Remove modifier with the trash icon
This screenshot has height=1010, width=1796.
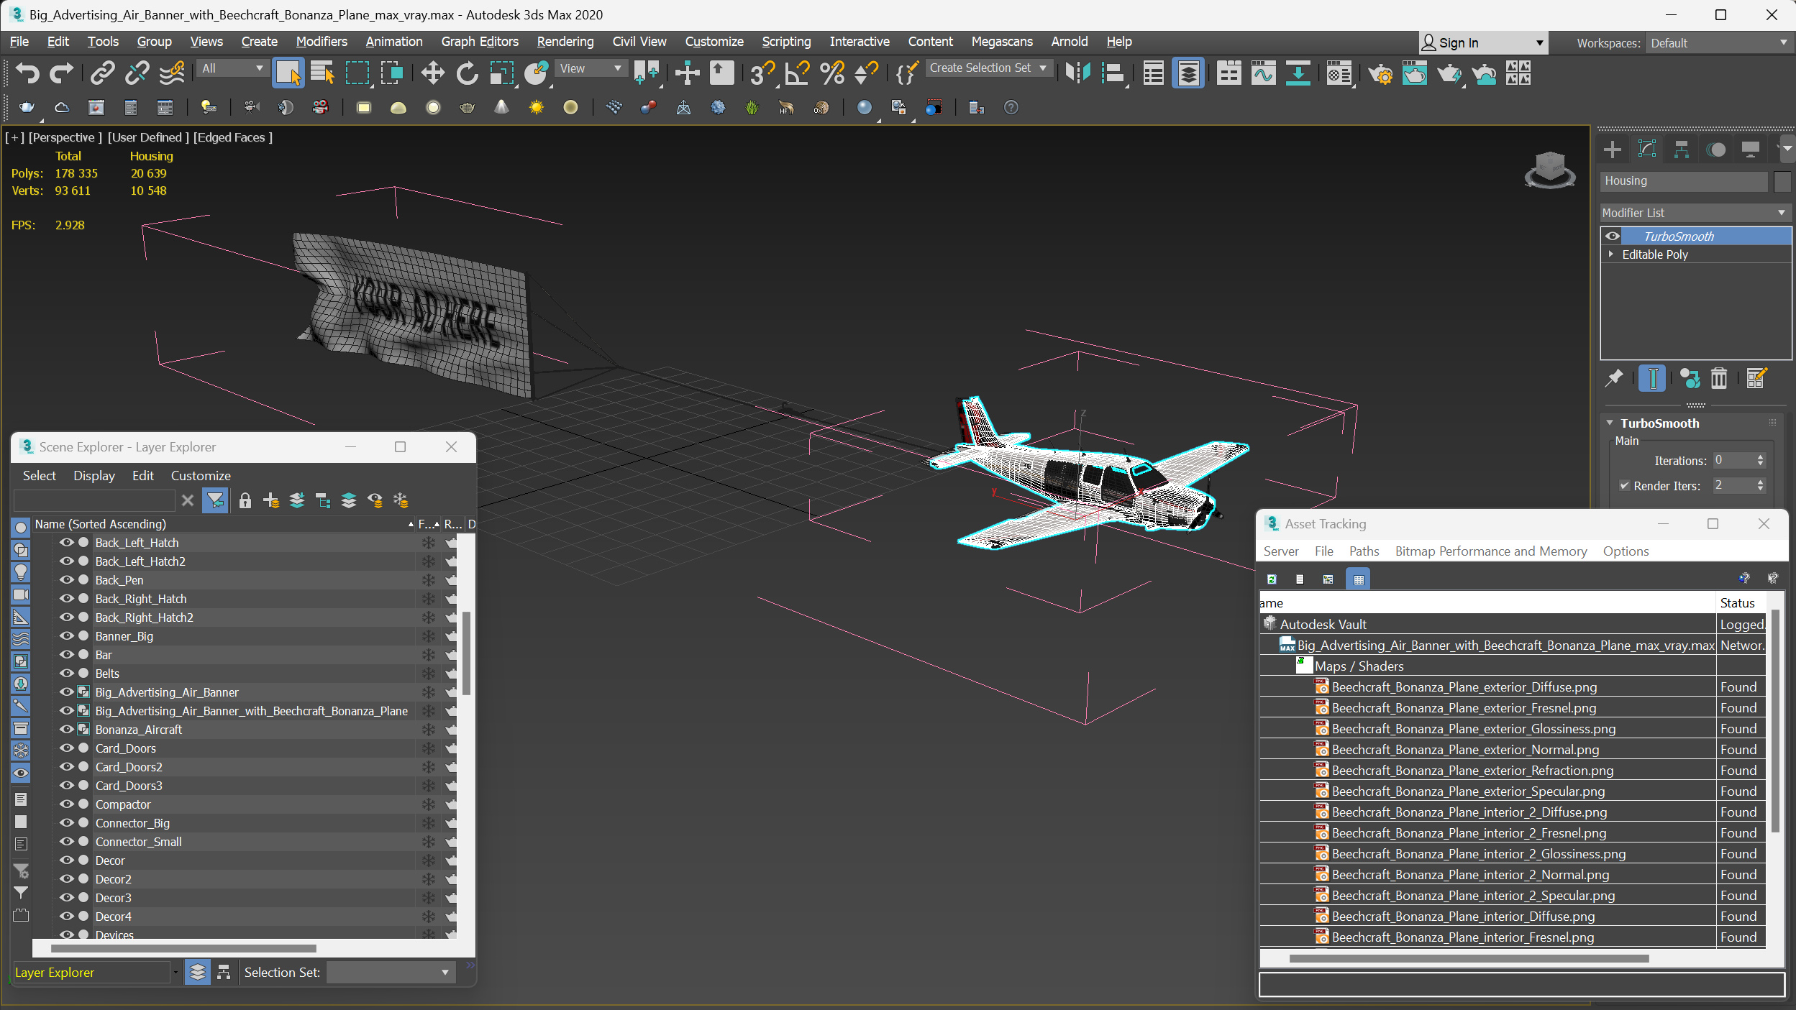click(x=1719, y=378)
